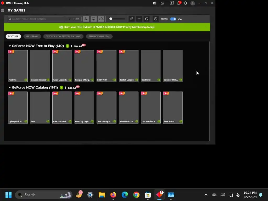Click the add badge on the Cyberpunk tile
This screenshot has width=268, height=201.
coord(11,93)
